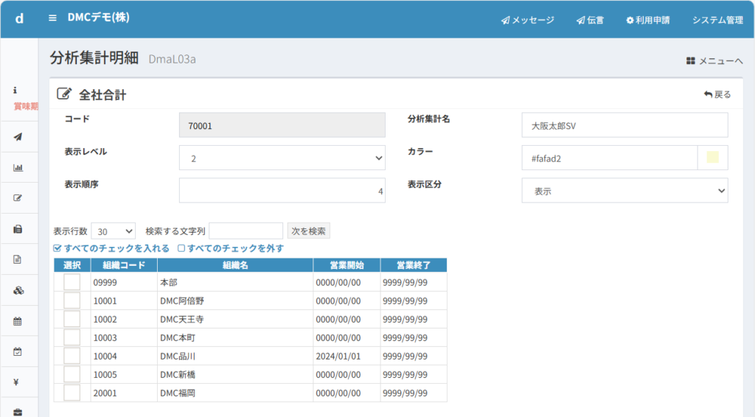Open the calendar grid icon in sidebar
The image size is (755, 417).
point(18,321)
